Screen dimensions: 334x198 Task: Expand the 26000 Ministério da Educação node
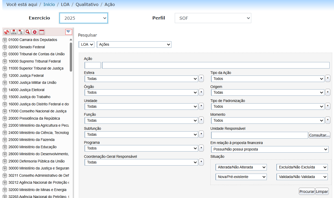[x=5, y=147]
